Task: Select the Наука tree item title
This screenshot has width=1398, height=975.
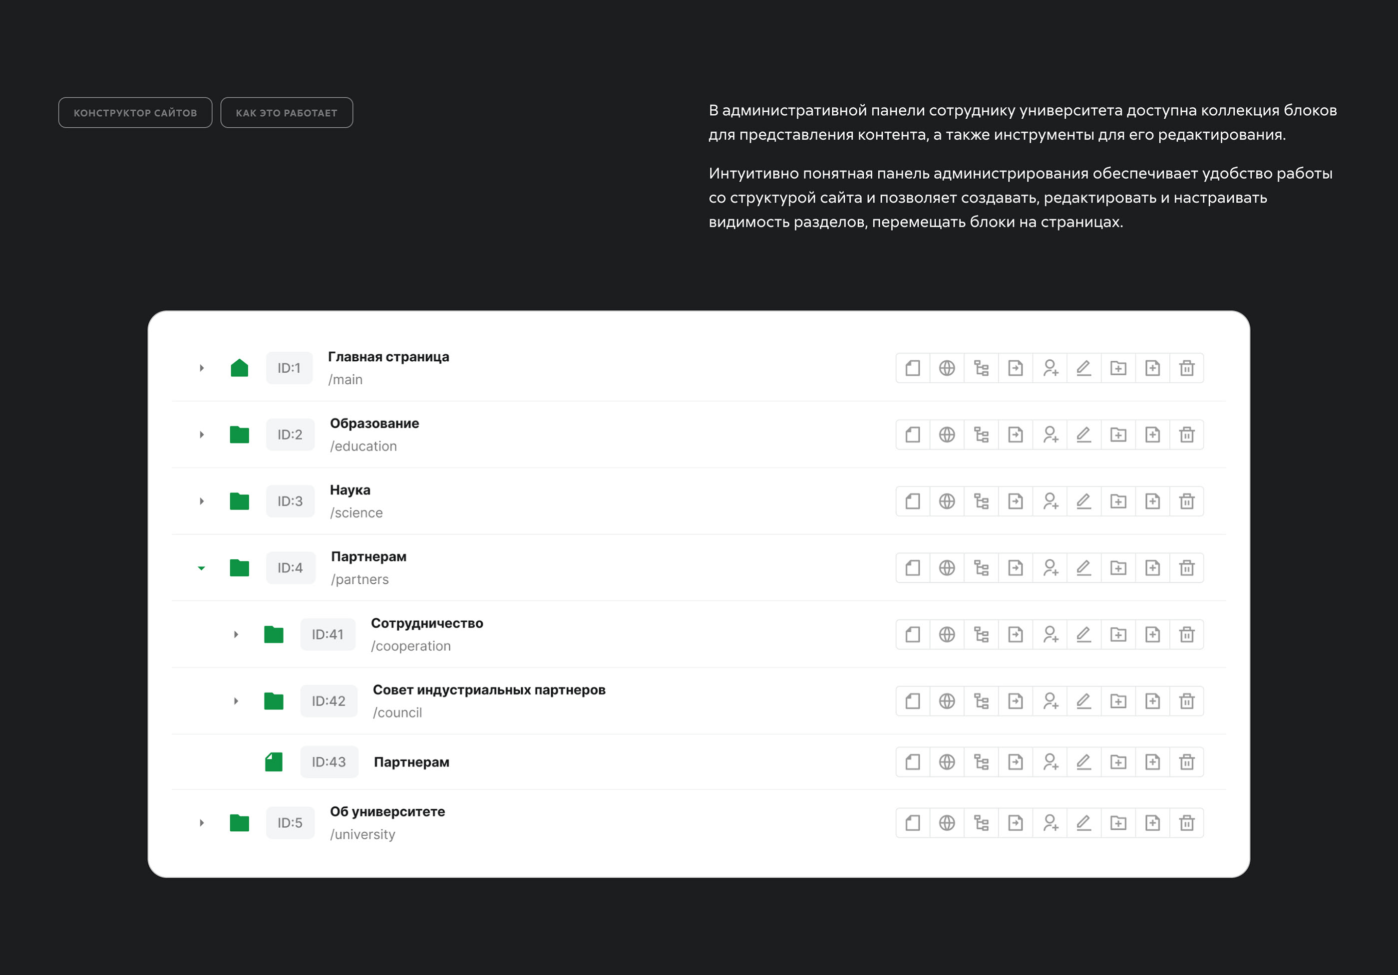Action: pos(349,490)
